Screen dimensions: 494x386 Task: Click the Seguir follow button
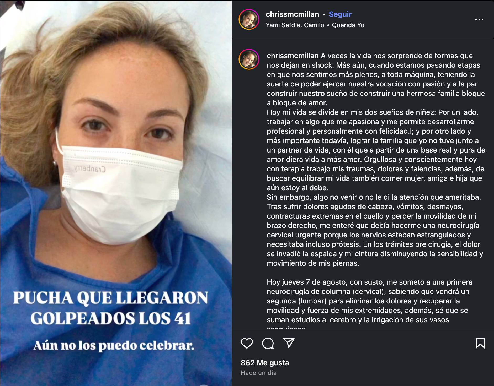point(340,14)
